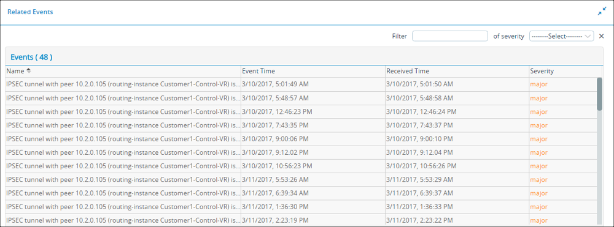The height and width of the screenshot is (227, 614).
Task: Select event time 3/10/2017, 9:12:02 PM
Action: pos(275,152)
